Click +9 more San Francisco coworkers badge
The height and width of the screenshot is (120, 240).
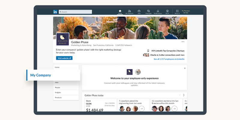coord(174,109)
